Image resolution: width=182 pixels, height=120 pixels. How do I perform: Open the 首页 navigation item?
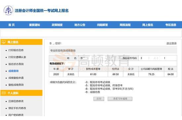tap(12, 25)
